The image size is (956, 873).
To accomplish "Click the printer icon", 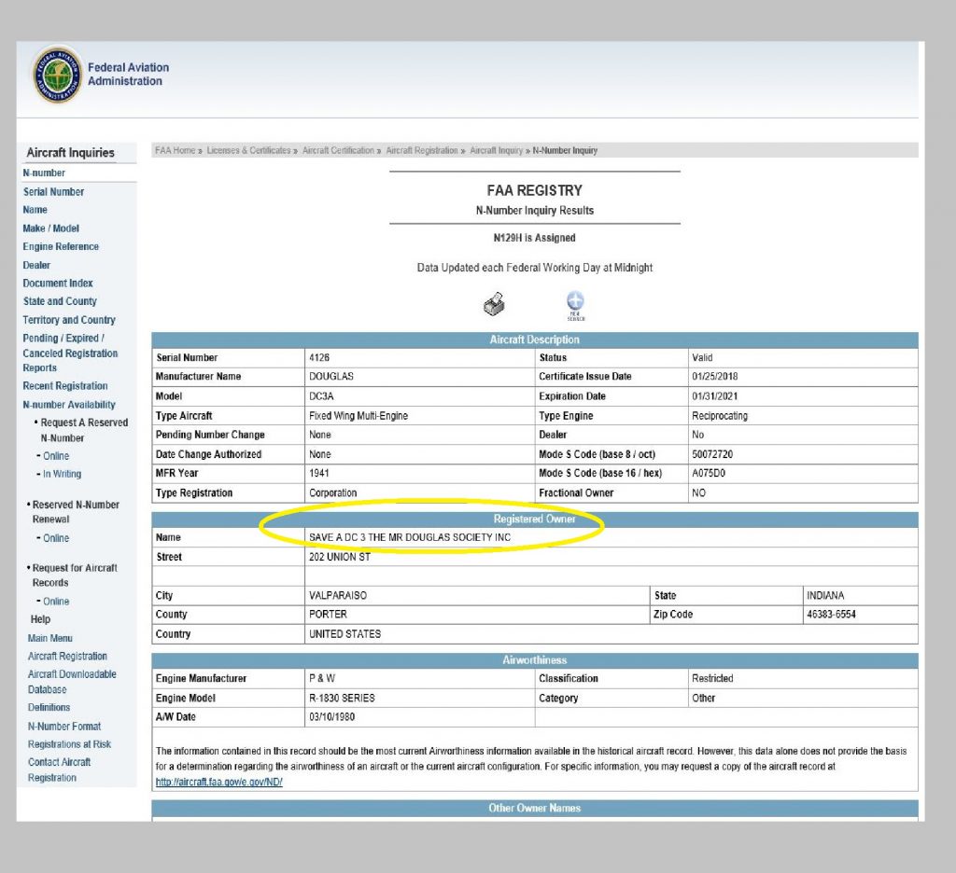I will click(495, 304).
